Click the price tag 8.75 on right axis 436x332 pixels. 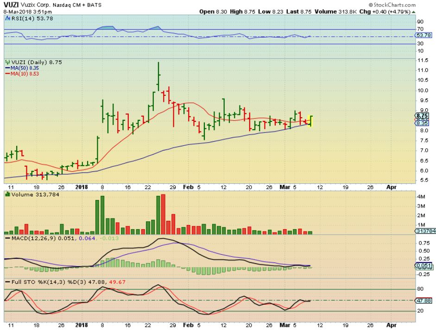pos(423,116)
